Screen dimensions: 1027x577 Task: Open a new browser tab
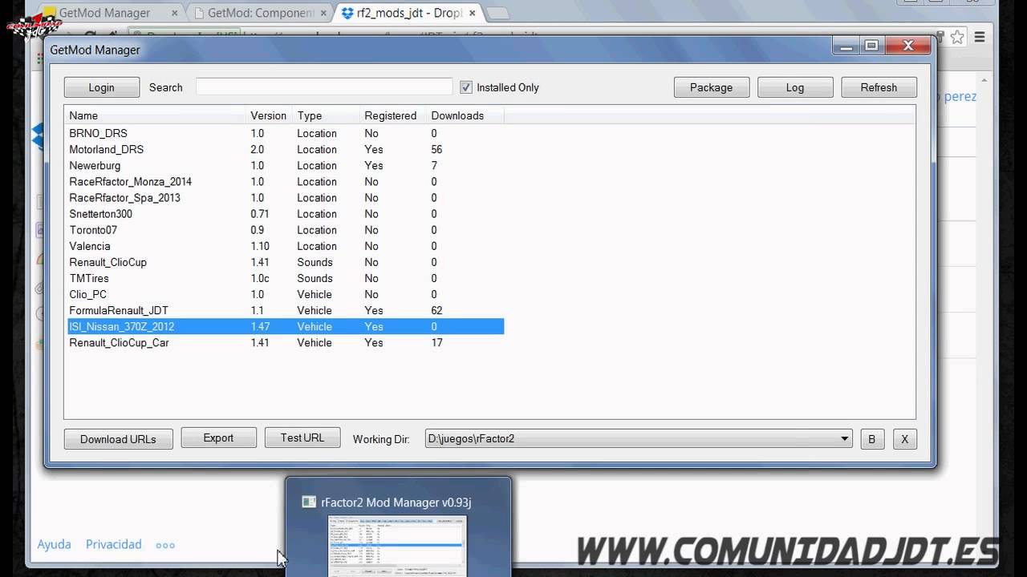coord(497,14)
